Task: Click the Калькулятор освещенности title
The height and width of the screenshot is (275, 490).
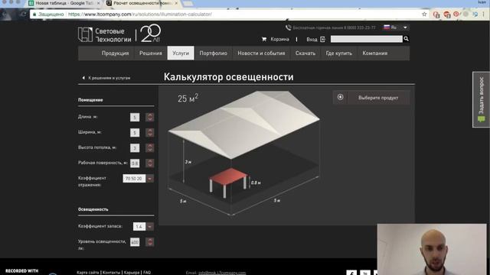Action: [228, 77]
